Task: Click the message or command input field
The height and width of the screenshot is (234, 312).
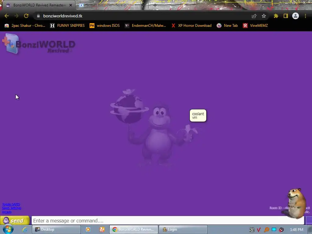Action: coord(168,221)
